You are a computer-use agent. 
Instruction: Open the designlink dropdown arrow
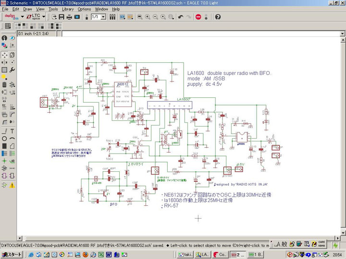tap(22, 17)
